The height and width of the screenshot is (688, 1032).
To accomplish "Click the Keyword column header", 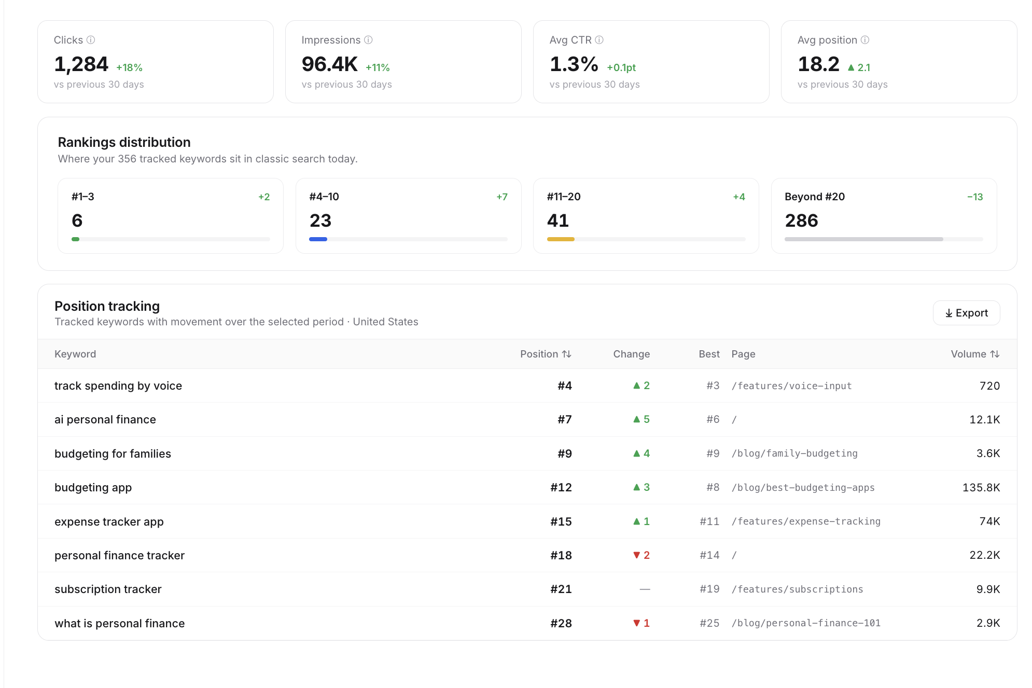I will coord(75,354).
